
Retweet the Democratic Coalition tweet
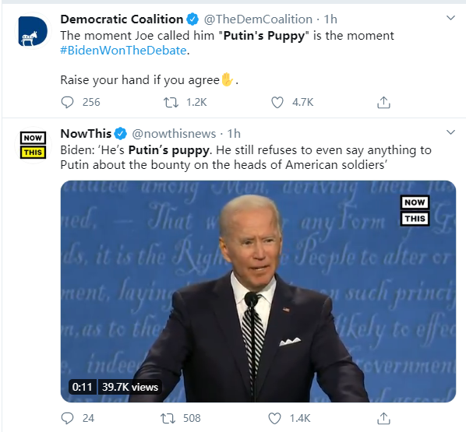pyautogui.click(x=171, y=103)
